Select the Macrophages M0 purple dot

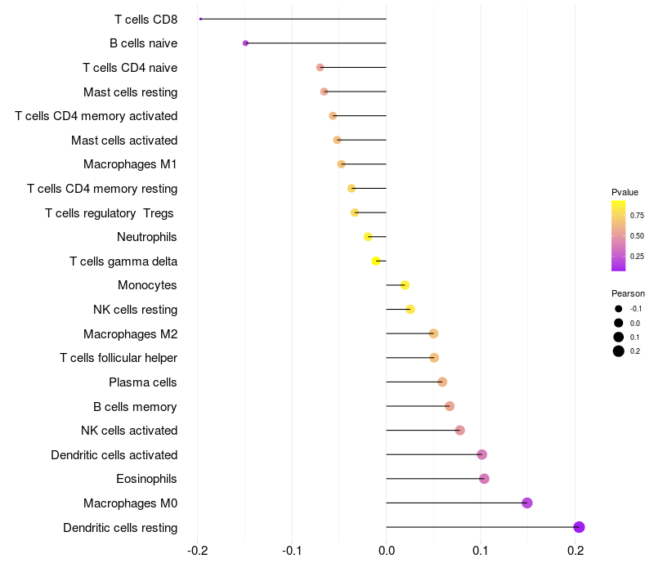click(x=527, y=503)
